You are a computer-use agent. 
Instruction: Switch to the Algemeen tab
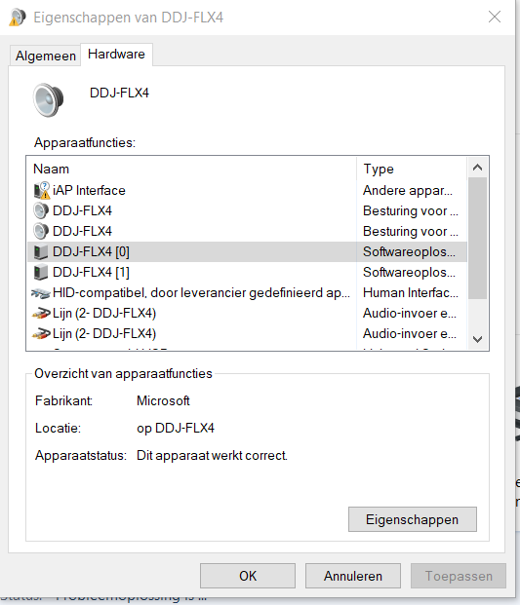(45, 56)
